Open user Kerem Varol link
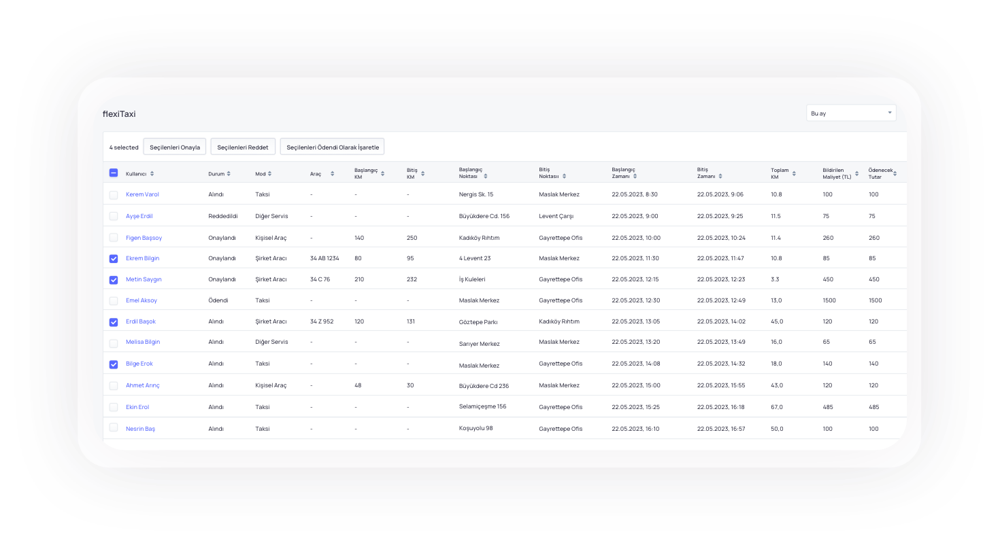Image resolution: width=1000 pixels, height=545 pixels. (x=142, y=194)
